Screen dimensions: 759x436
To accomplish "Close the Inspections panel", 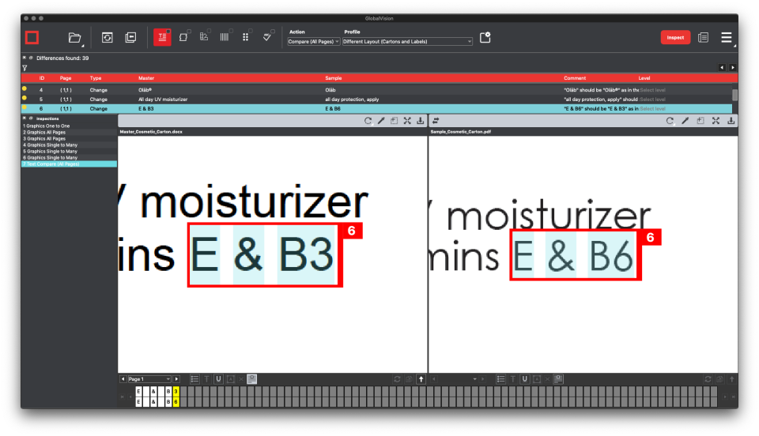I will [25, 118].
